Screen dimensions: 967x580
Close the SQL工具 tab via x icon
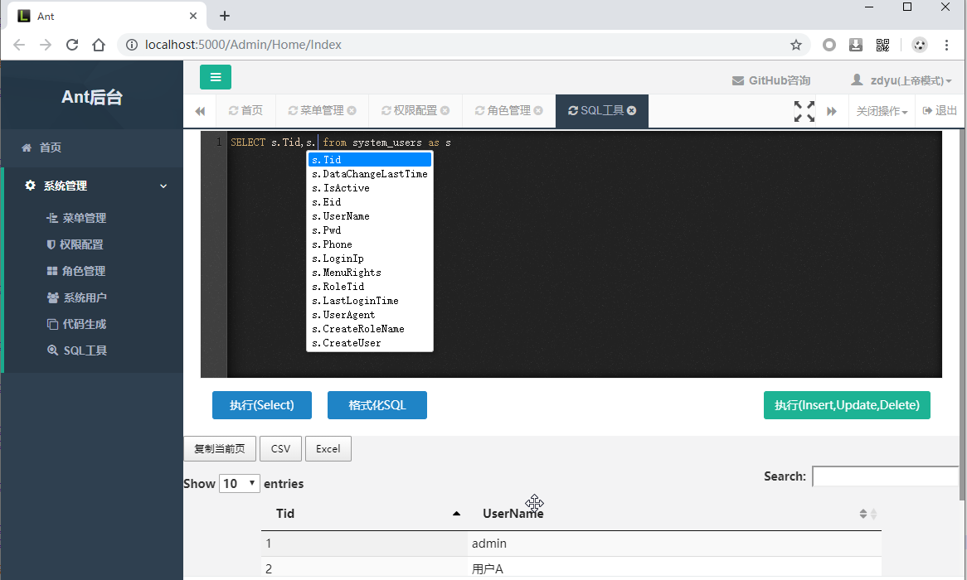point(631,110)
